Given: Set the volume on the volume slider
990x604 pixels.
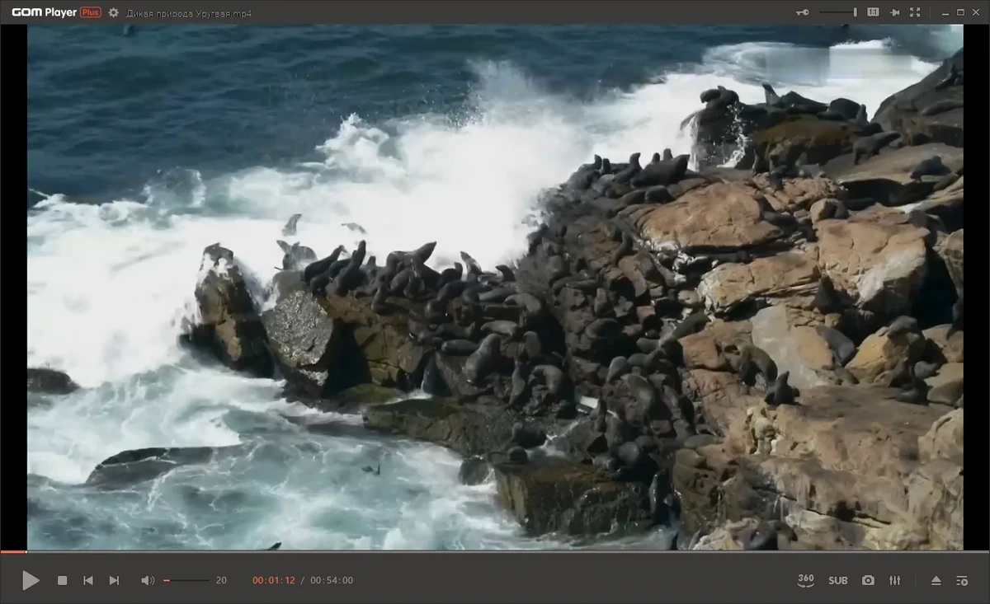Looking at the screenshot, I should click(186, 580).
